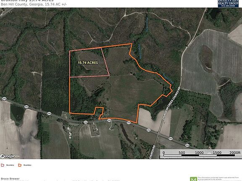Image resolution: width=242 pixels, height=181 pixels.
Task: Click the Church Rd label left of the scale bar
Action: (x=152, y=152)
